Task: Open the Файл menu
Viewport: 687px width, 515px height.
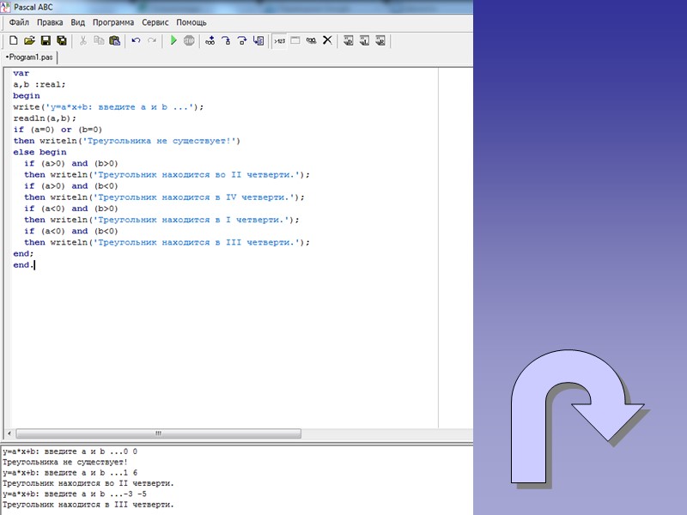Action: 19,22
